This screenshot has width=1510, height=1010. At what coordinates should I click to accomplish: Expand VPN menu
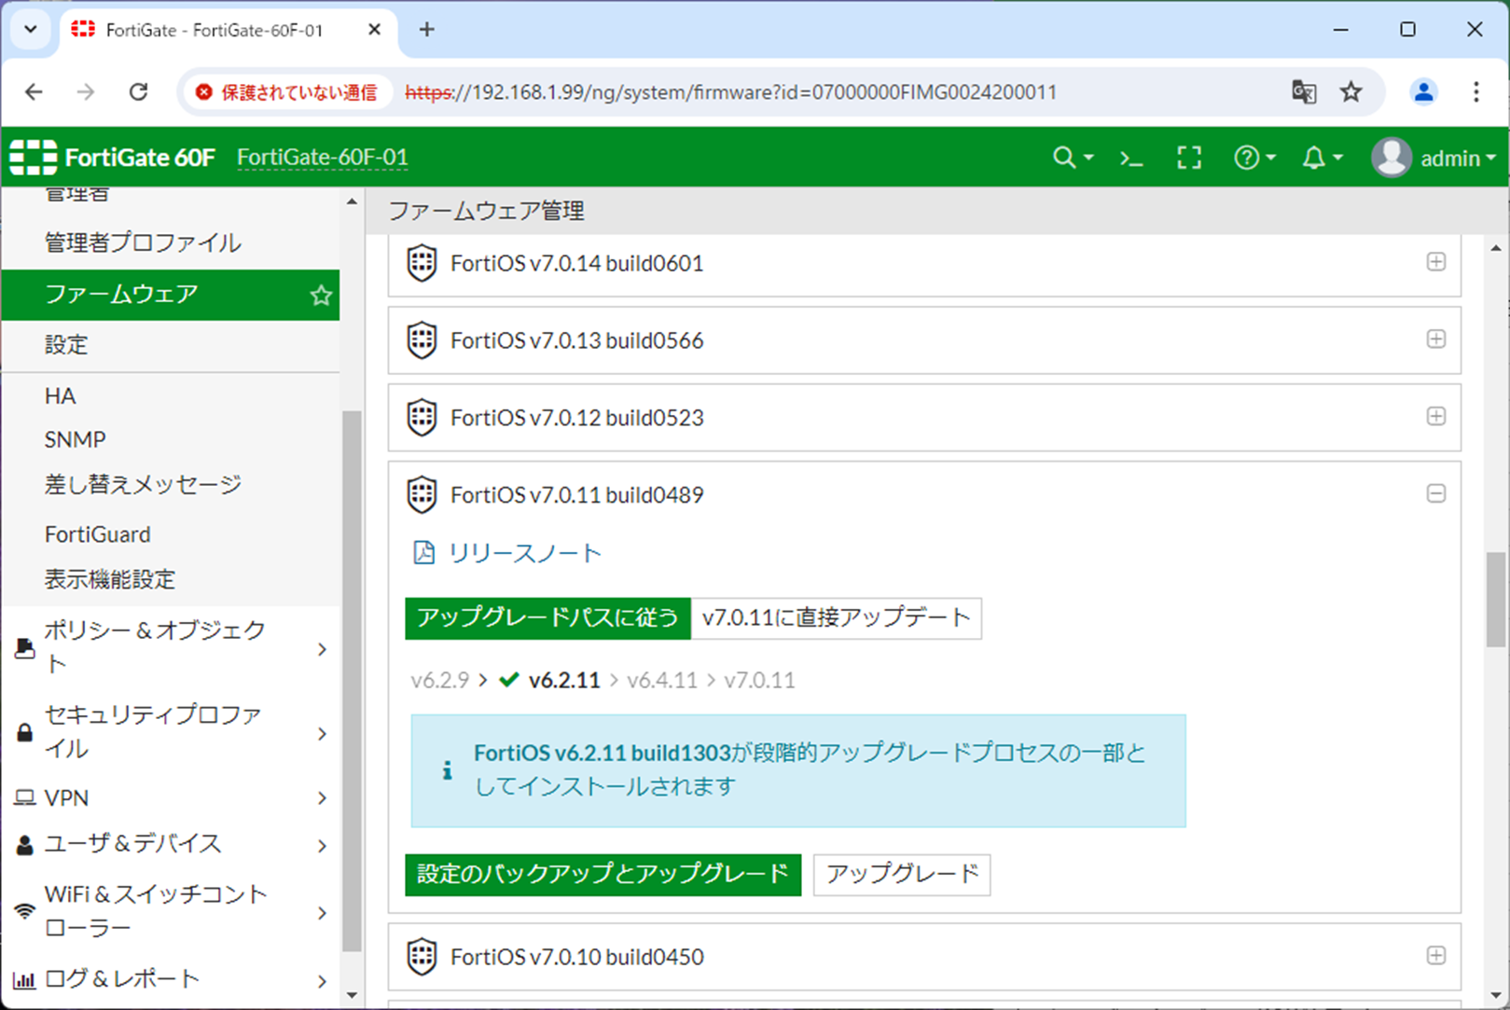coord(171,798)
